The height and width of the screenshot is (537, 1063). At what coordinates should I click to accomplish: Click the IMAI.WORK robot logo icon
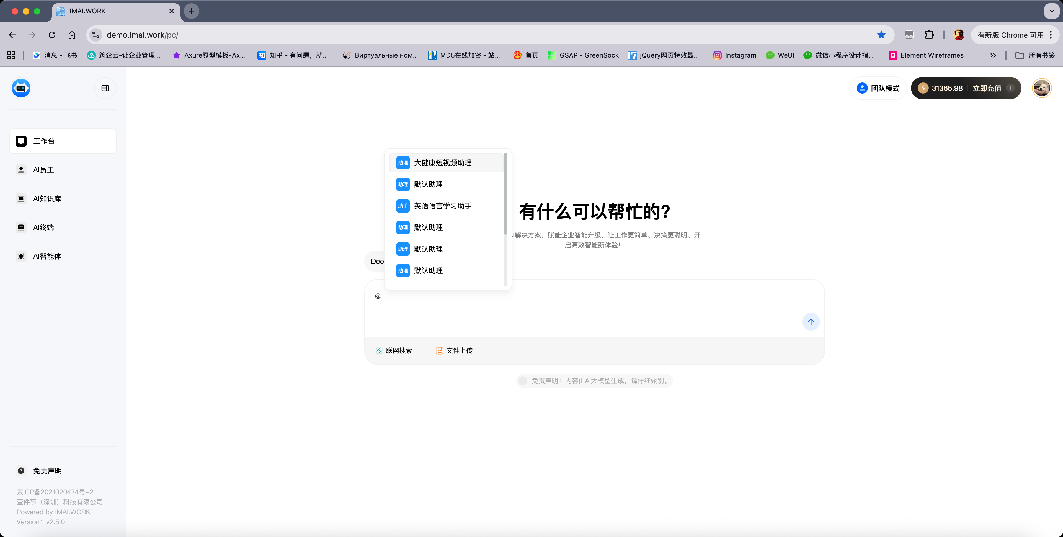pyautogui.click(x=21, y=87)
